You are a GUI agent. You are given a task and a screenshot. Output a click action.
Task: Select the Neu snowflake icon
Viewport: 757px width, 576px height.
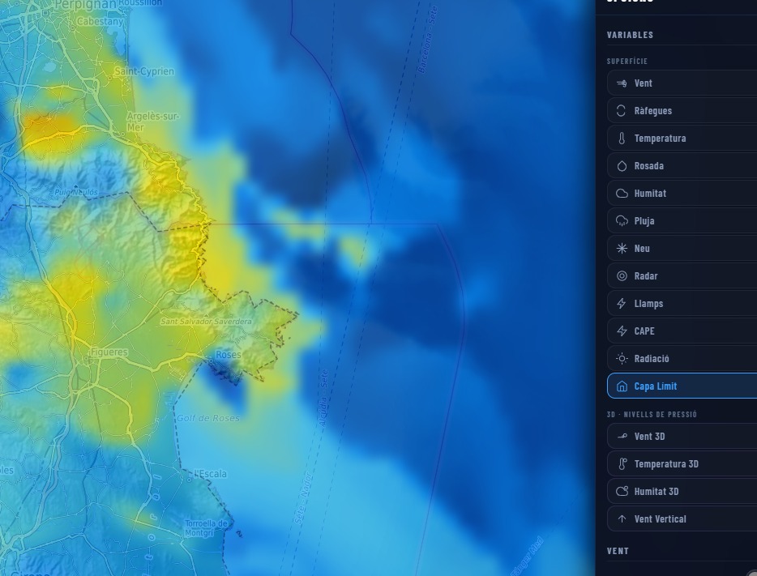(x=622, y=248)
